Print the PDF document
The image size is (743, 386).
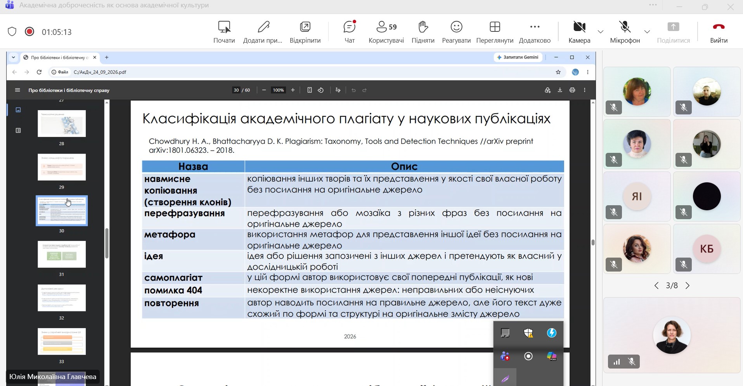(x=572, y=90)
